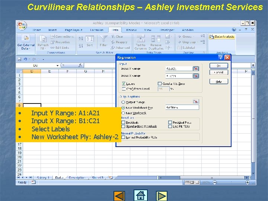Open Data Analysis tool
268x201 pixels.
point(222,36)
